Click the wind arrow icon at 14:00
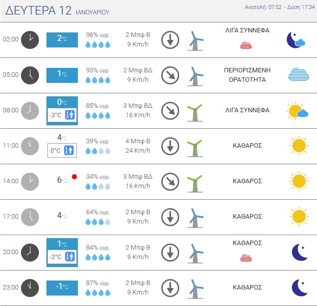The image size is (317, 306). coord(170,181)
